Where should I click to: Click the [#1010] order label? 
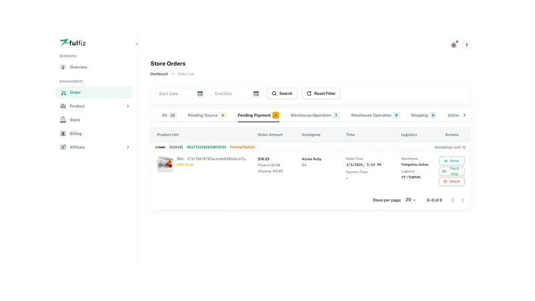click(176, 147)
